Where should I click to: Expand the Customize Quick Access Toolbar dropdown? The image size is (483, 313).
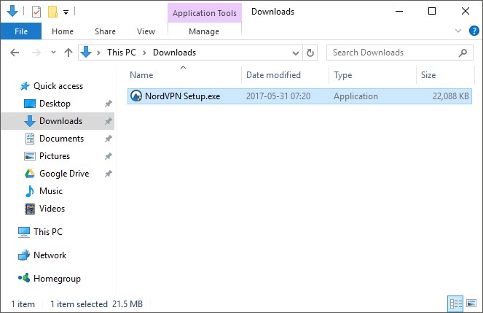tap(66, 12)
